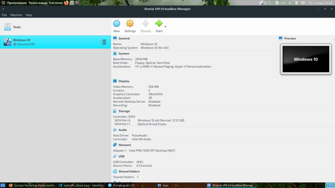Click the 2048 MB base memory value
Image resolution: width=335 pixels, height=188 pixels.
(141, 59)
